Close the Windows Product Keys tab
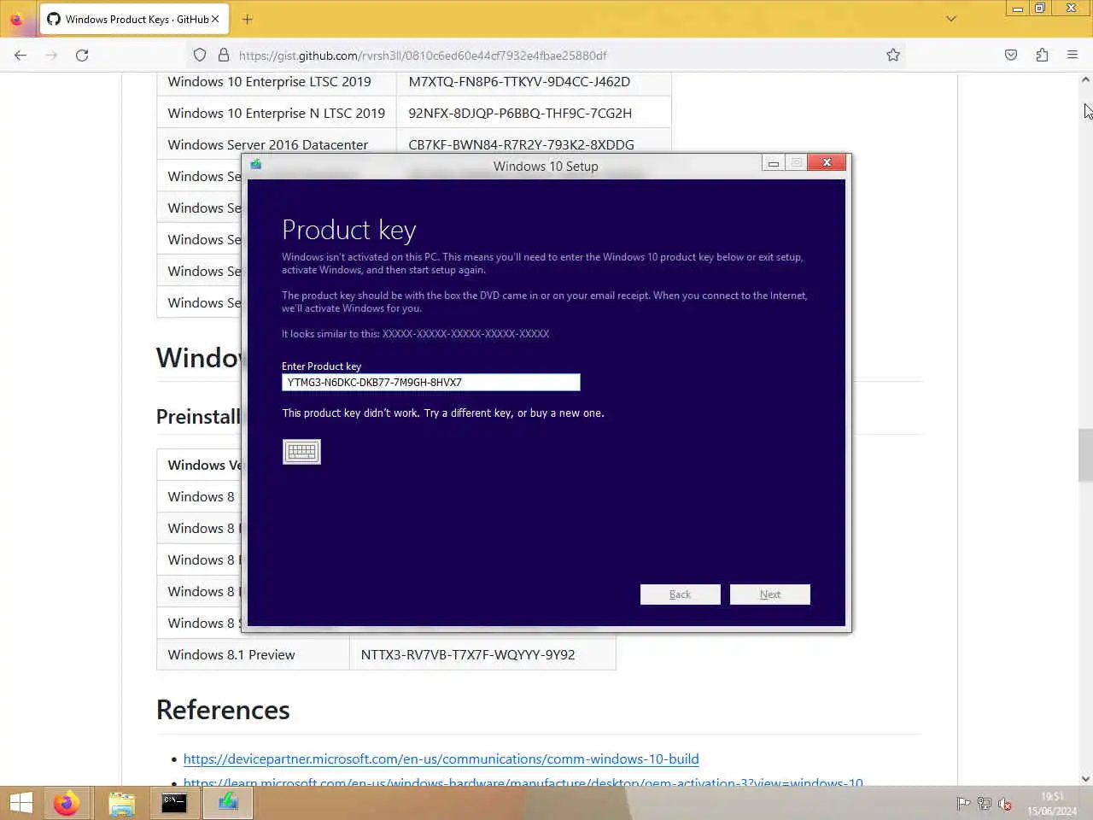 215,19
